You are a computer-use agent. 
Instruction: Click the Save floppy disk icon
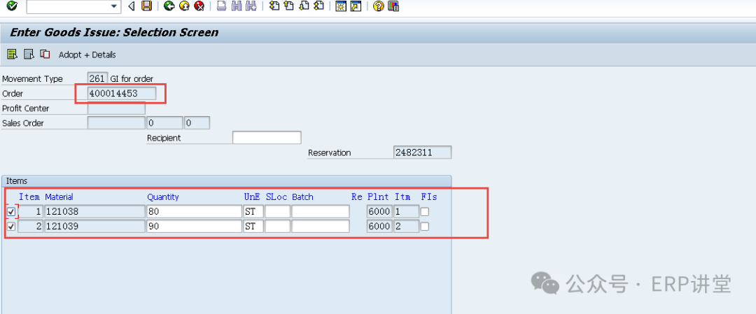coord(146,6)
